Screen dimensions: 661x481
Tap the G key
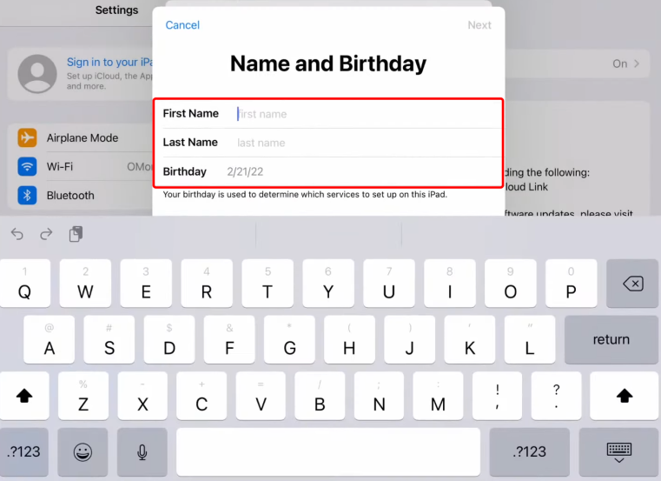coord(289,339)
